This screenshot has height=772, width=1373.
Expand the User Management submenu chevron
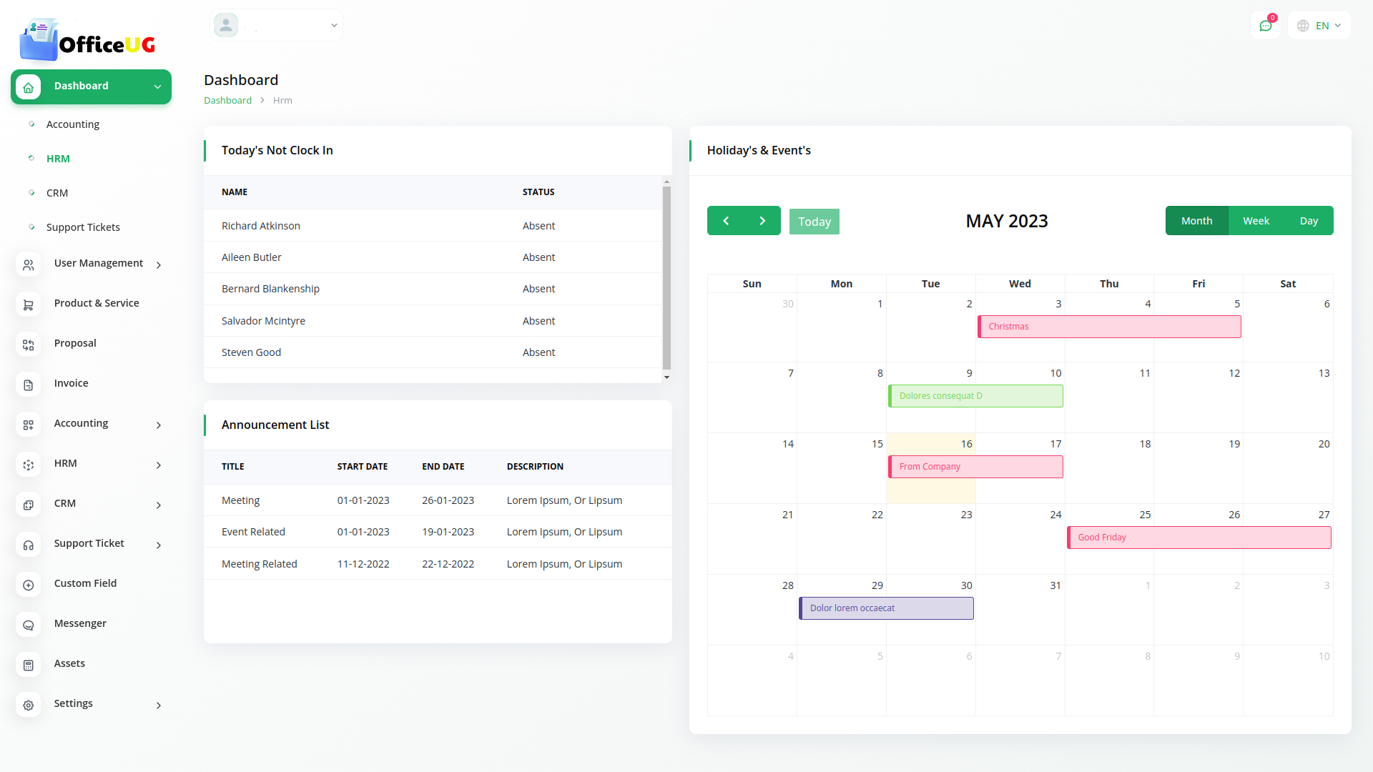159,265
